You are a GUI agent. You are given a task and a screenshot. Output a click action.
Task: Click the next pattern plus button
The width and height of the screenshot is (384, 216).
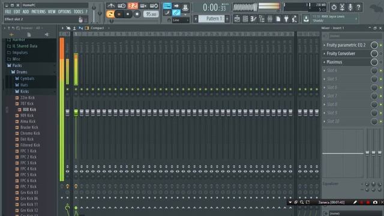tap(227, 19)
